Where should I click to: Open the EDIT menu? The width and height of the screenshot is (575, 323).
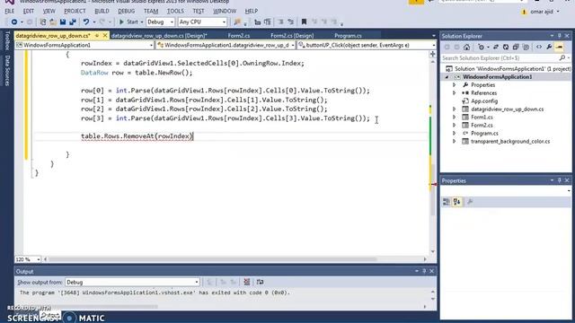(x=28, y=12)
